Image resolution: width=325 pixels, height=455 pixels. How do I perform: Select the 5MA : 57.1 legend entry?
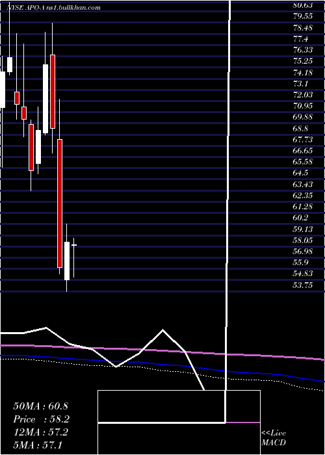(x=38, y=445)
